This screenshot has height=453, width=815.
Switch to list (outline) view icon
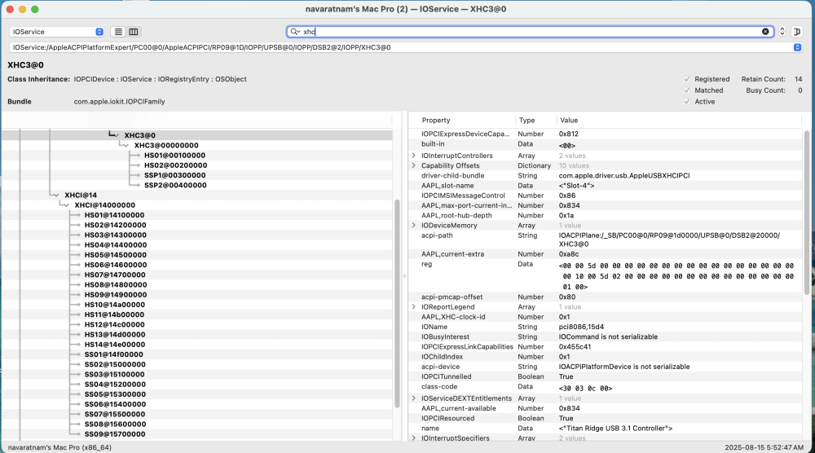(118, 32)
